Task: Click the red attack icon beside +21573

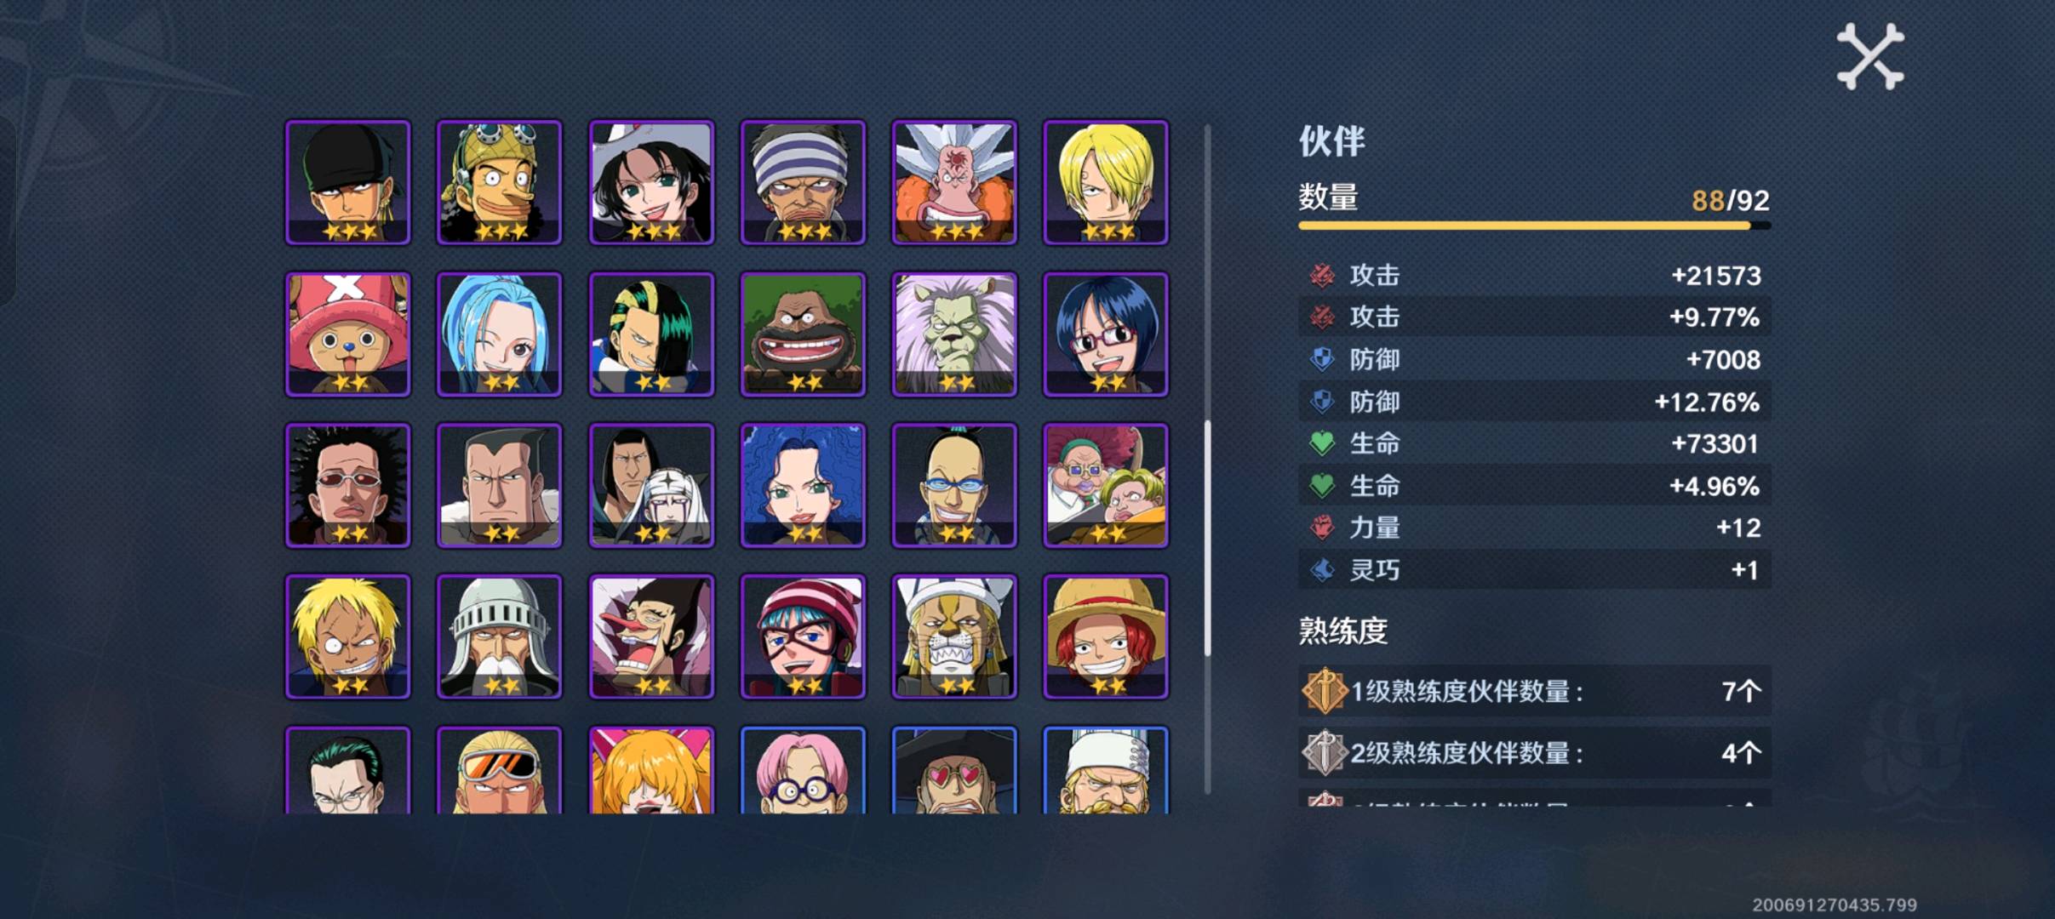Action: pyautogui.click(x=1321, y=275)
